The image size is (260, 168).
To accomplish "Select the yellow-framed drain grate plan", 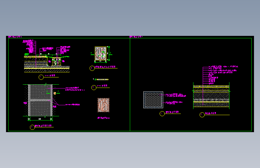I will tap(100, 54).
